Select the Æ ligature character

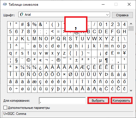tap(82, 68)
